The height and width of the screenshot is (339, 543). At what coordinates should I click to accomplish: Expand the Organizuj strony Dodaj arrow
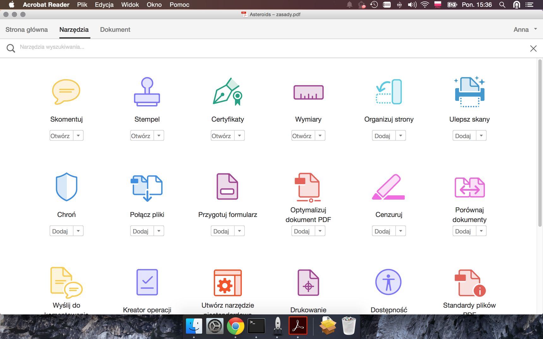coord(401,136)
